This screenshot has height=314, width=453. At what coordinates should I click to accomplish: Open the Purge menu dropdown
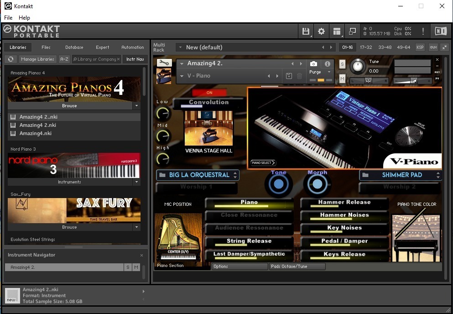(x=329, y=72)
